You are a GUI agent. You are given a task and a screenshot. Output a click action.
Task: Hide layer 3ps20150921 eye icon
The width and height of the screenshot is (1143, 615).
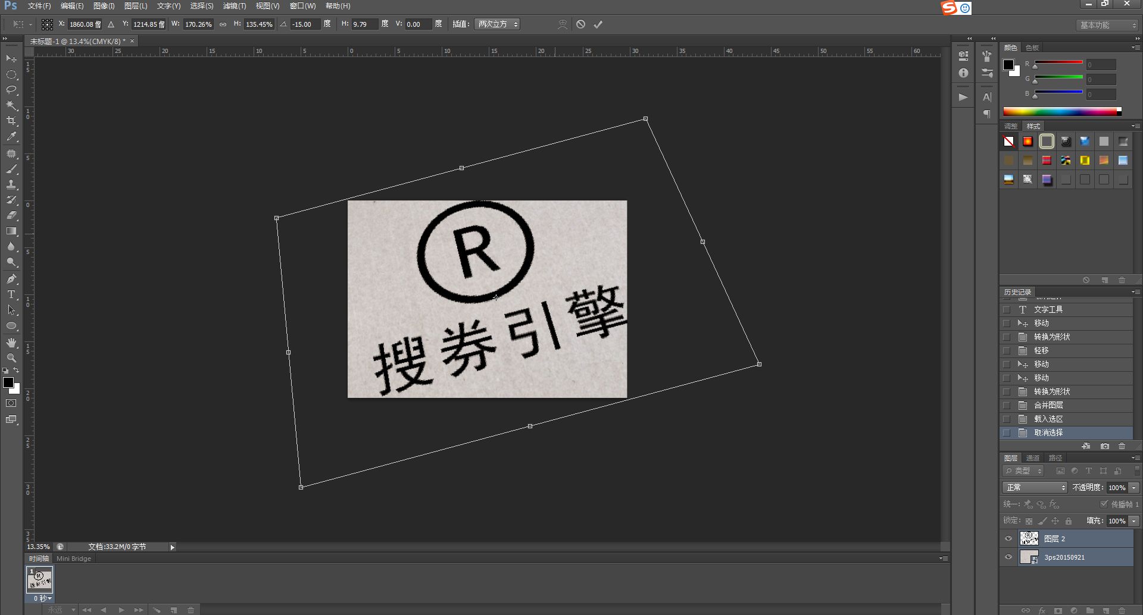[1008, 557]
